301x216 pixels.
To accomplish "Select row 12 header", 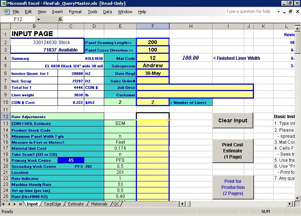I will coord(5,117).
